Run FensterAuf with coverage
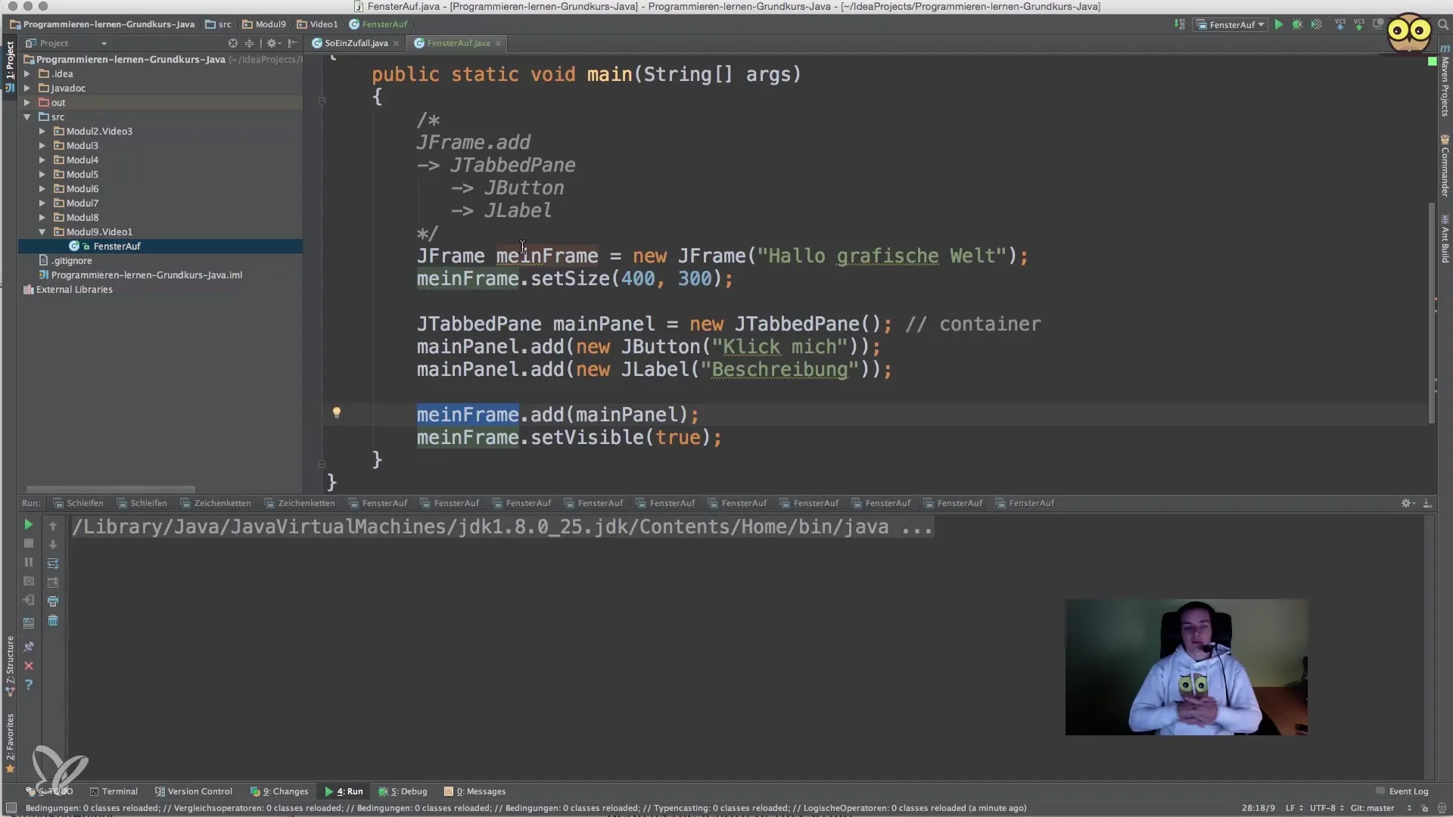The height and width of the screenshot is (817, 1453). [1317, 24]
